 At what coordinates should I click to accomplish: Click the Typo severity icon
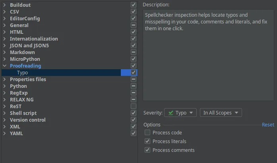point(170,113)
